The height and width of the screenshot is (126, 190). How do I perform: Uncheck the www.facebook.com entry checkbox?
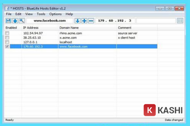coord(7,46)
